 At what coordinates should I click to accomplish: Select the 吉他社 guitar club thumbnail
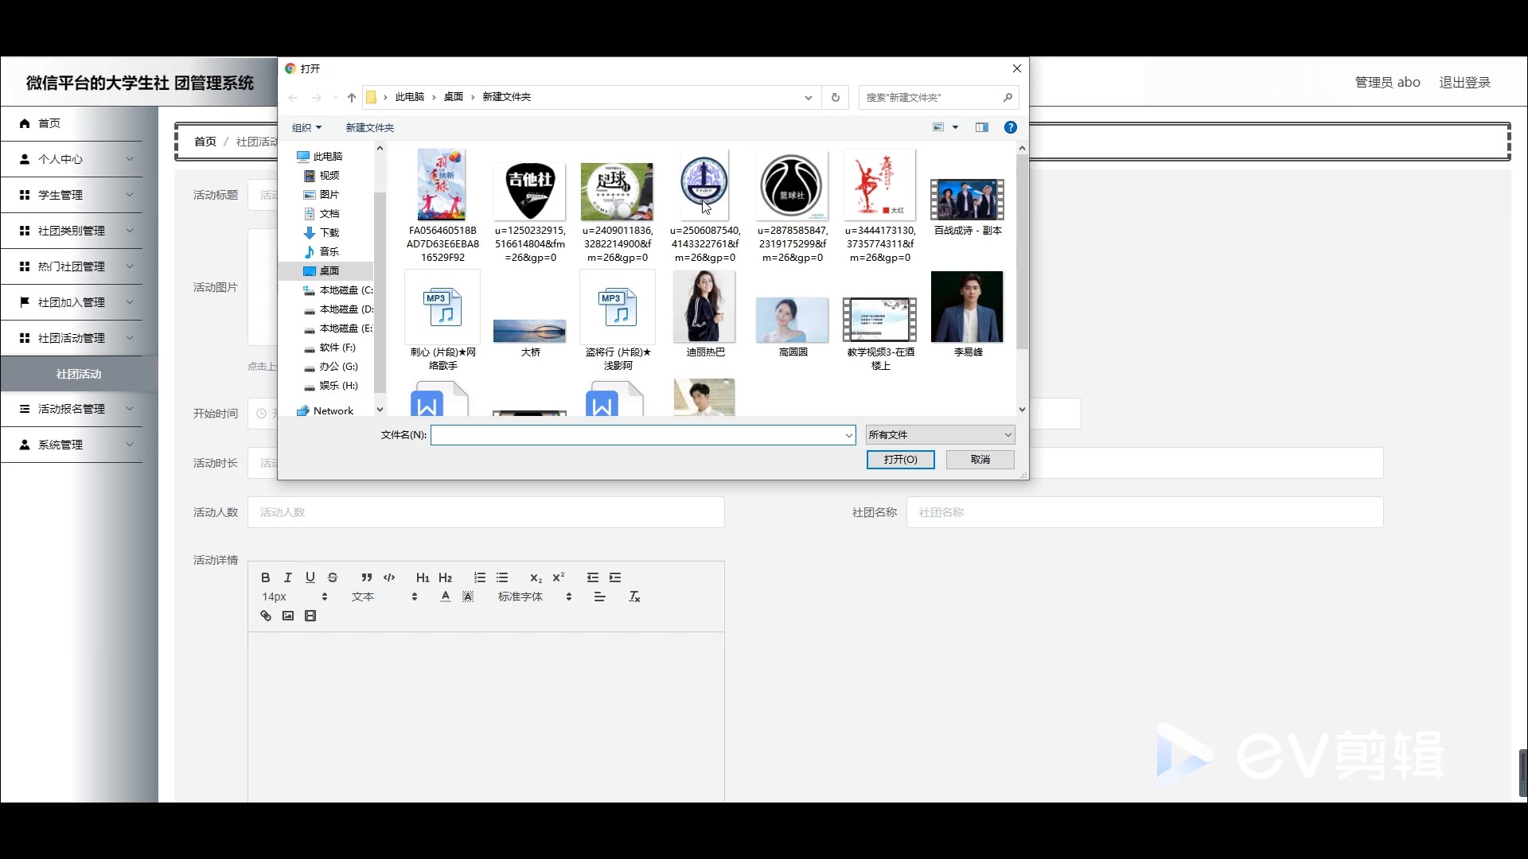point(530,192)
